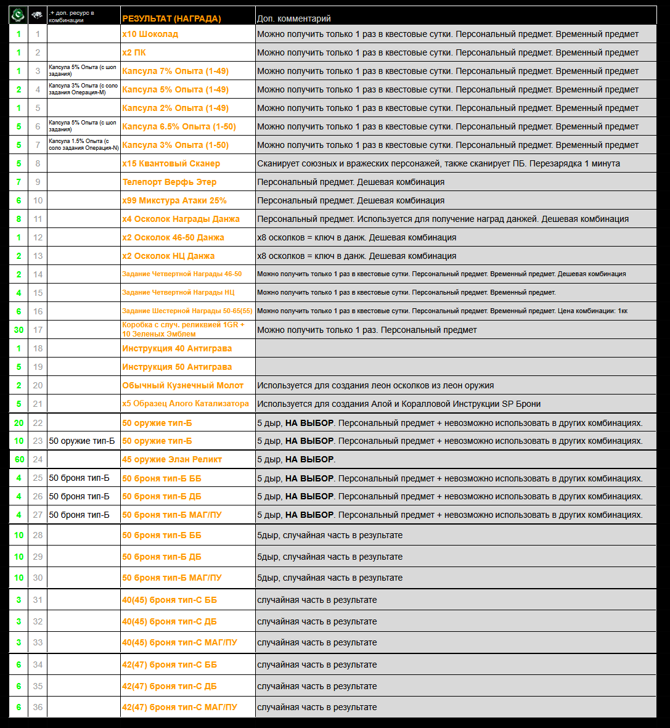Select '42(47) броня тип-С МАГ/ПУ' entry
Image resolution: width=670 pixels, height=728 pixels.
point(179,707)
